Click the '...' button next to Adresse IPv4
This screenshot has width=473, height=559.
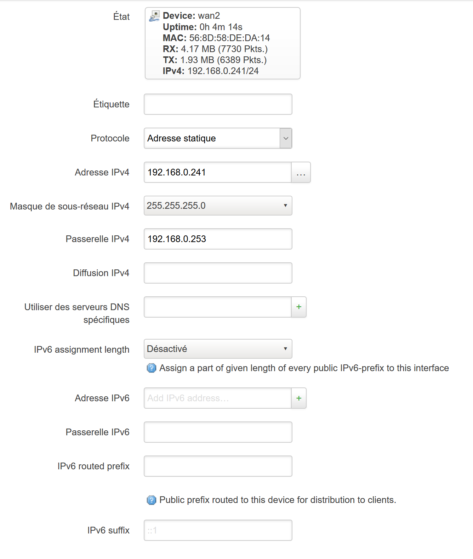click(301, 173)
